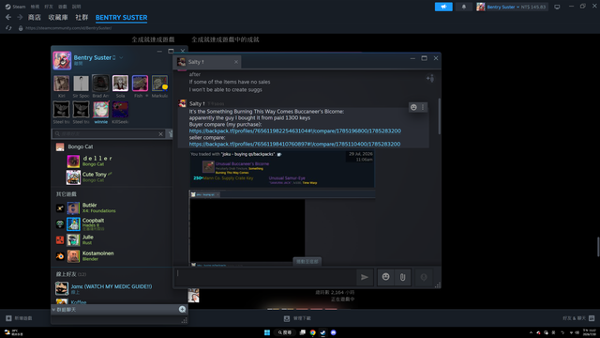Expand status dropdown arrow next to Bentry Suster
Screen dimensions: 600x338
coord(121,57)
